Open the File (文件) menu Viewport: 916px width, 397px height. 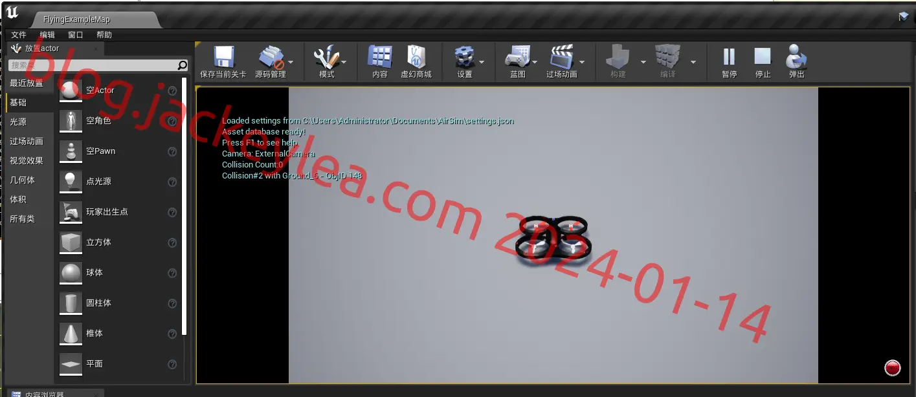[x=19, y=35]
